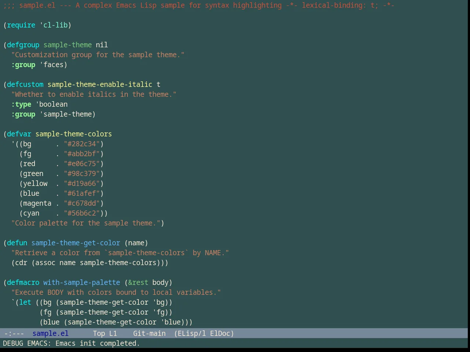Click the 'cl-lib symbol

point(54,25)
